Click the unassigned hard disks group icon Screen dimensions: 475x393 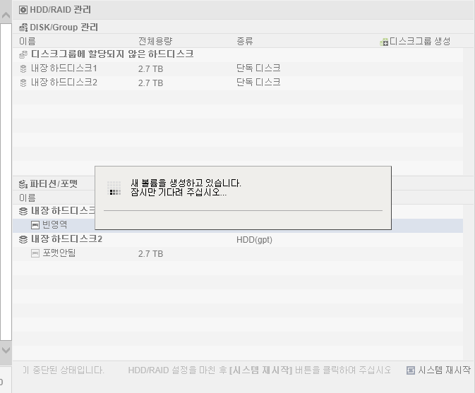tap(23, 54)
